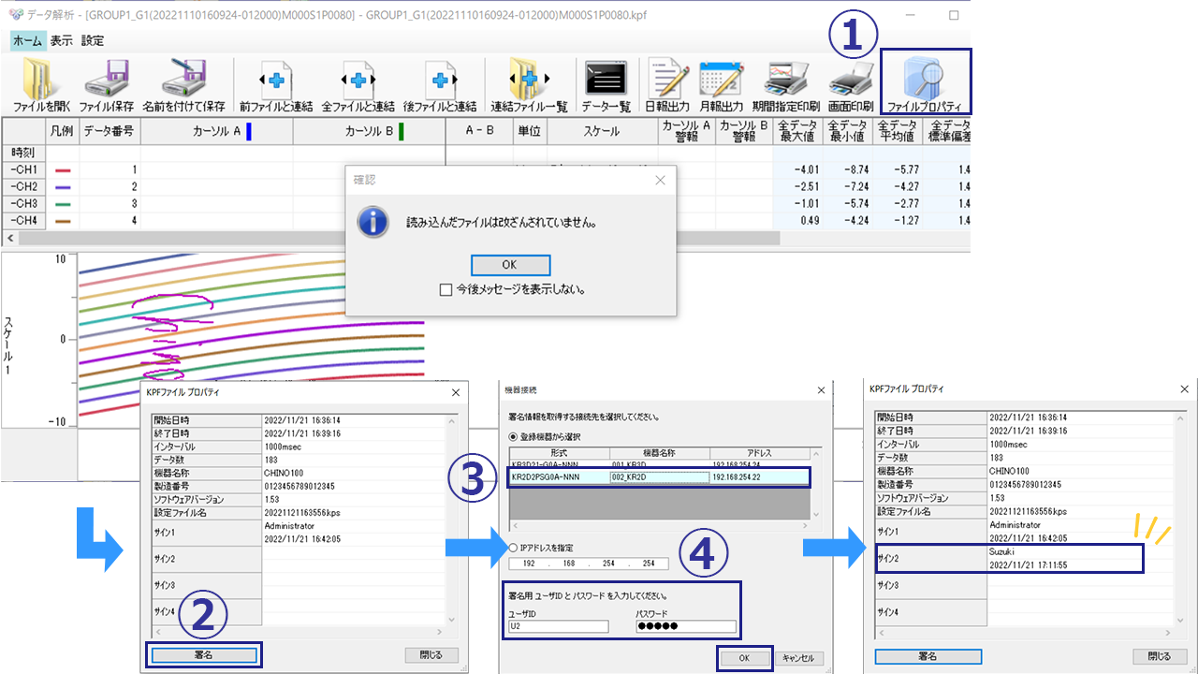Image resolution: width=1198 pixels, height=674 pixels.
Task: Click 閉じる in the properties dialog showing Suzuki
Action: [x=1159, y=656]
